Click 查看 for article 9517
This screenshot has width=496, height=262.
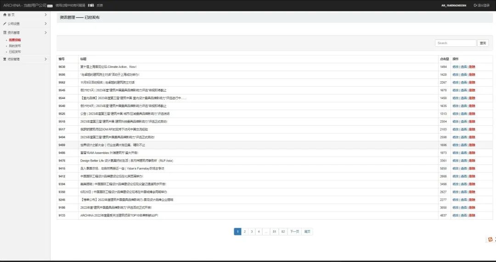point(464,129)
